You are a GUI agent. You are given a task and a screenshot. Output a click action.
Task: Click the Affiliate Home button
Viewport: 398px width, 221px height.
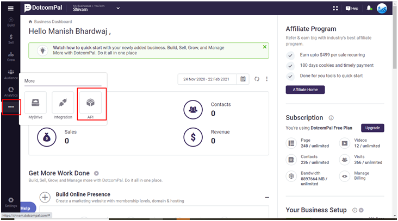coord(305,90)
